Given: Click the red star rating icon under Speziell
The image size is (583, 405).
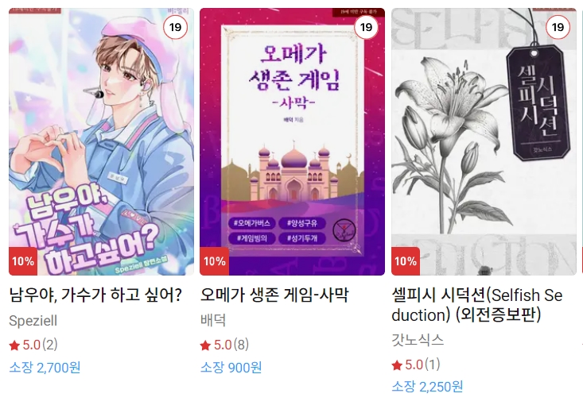Looking at the screenshot, I should tap(14, 345).
